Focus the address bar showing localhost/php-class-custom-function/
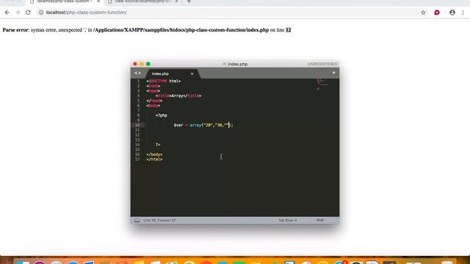The width and height of the screenshot is (470, 264). (228, 12)
